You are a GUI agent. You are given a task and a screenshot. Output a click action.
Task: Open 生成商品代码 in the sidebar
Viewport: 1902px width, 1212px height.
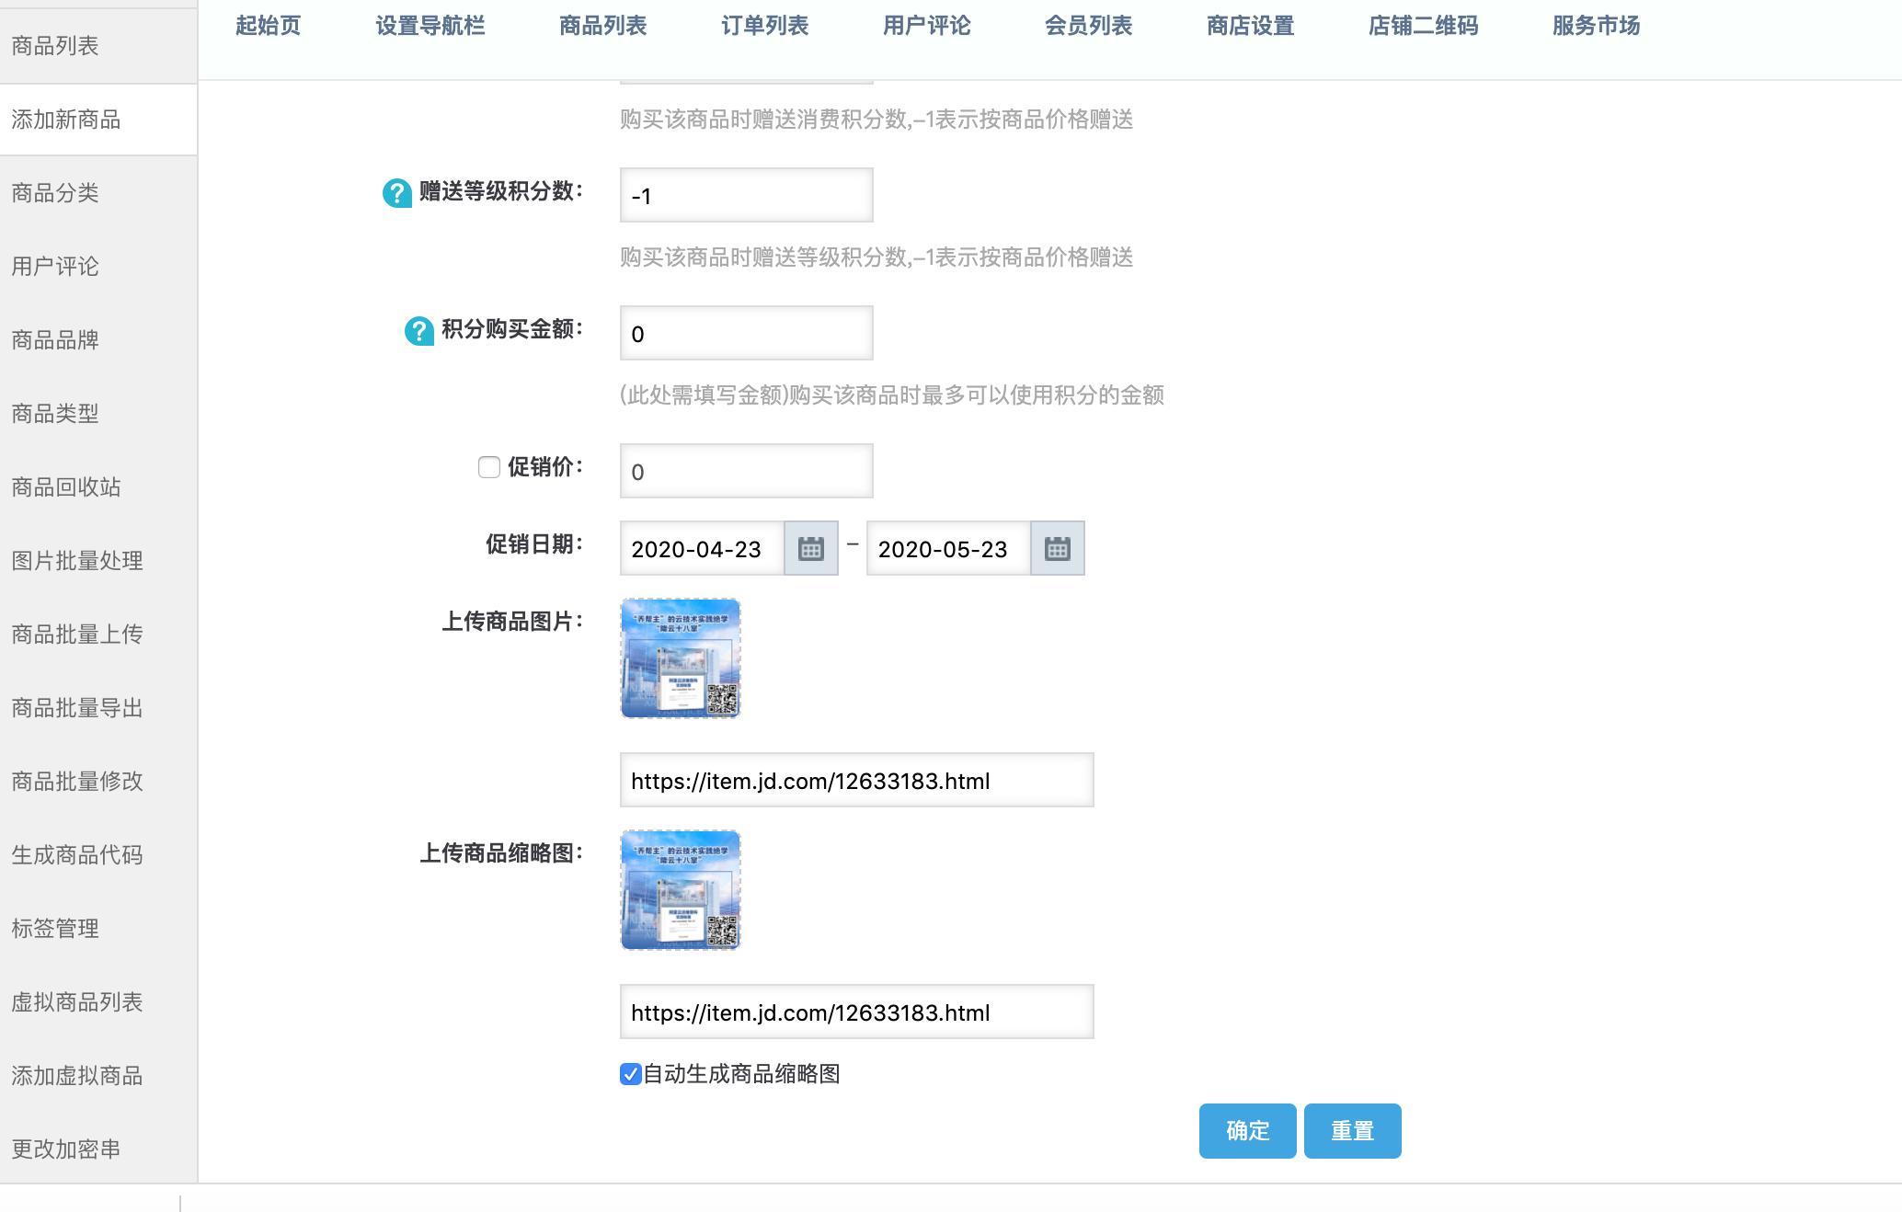(75, 854)
